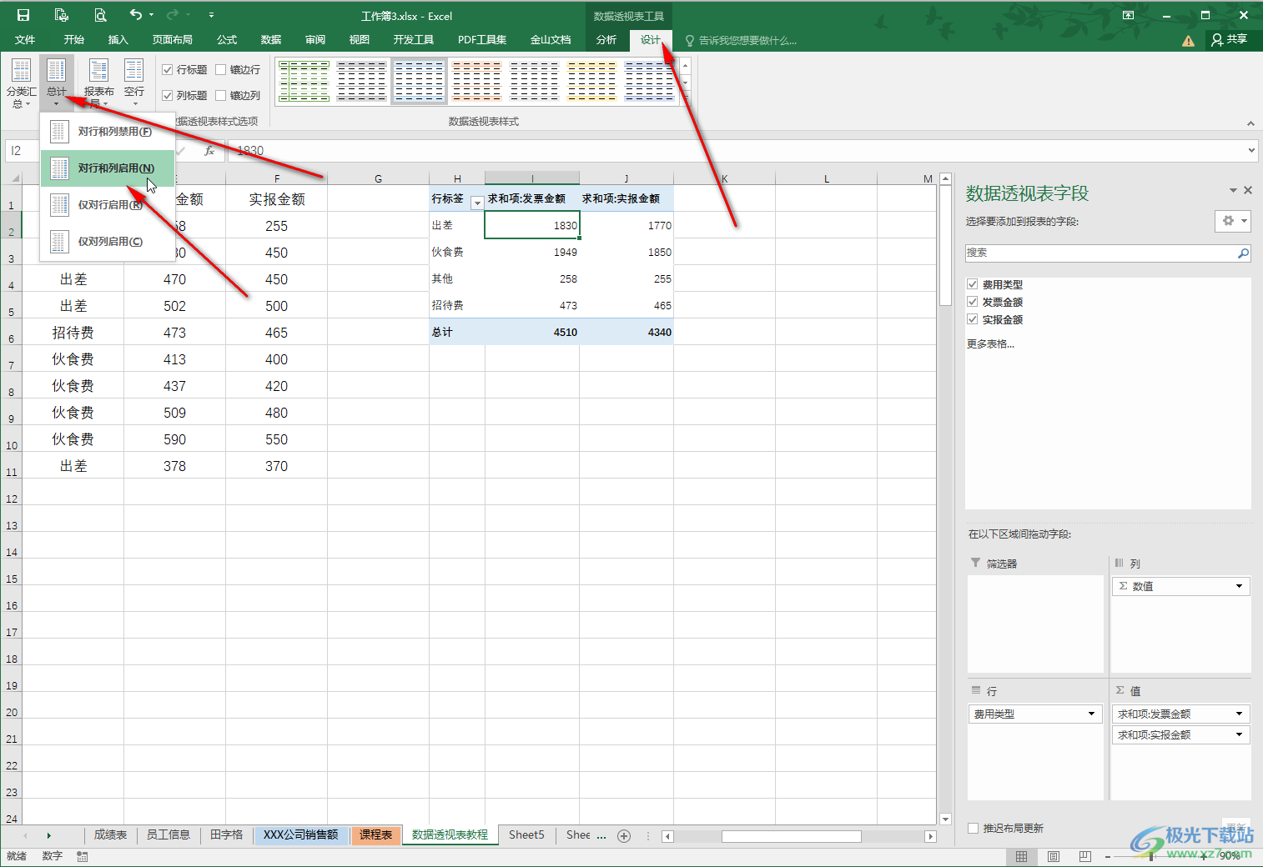The image size is (1263, 867).
Task: Switch to the XXX公司销售额 sheet tab
Action: click(301, 834)
